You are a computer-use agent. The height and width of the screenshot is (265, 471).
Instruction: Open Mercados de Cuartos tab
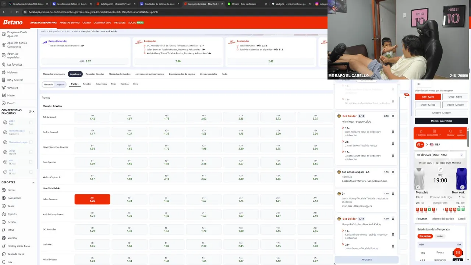click(120, 74)
